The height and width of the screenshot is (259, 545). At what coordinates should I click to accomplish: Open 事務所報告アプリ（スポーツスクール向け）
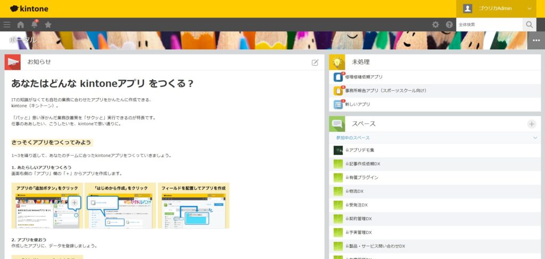pyautogui.click(x=385, y=91)
